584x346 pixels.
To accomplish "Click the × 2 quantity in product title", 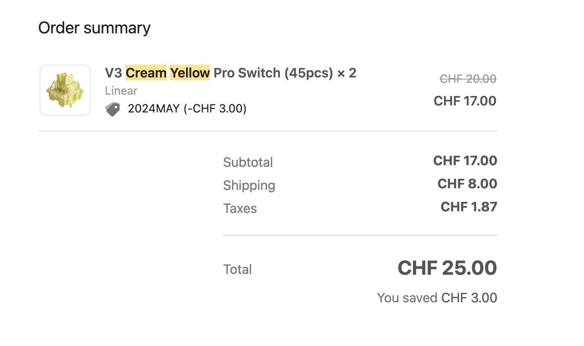I will tap(347, 73).
